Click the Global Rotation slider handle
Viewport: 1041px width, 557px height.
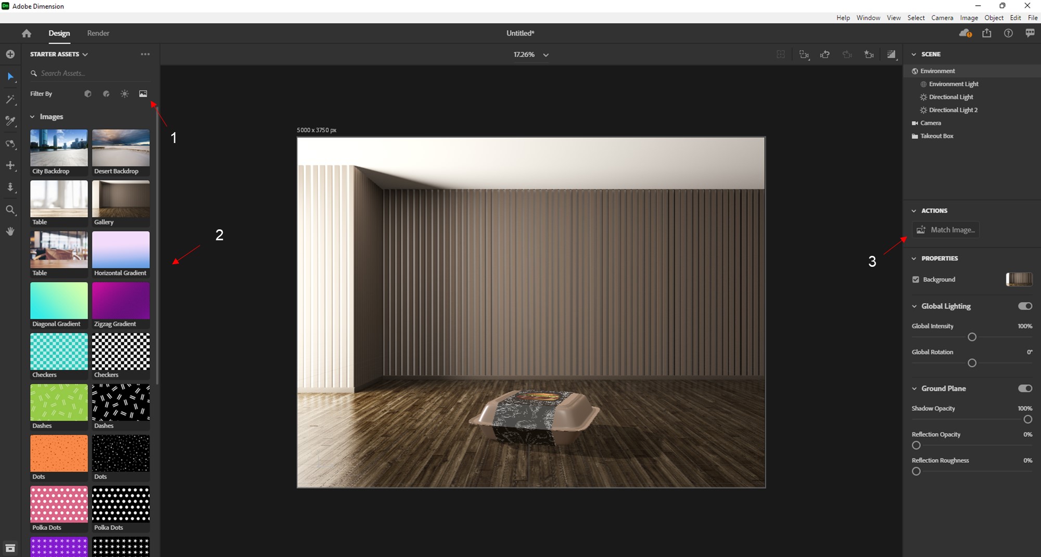pyautogui.click(x=972, y=363)
